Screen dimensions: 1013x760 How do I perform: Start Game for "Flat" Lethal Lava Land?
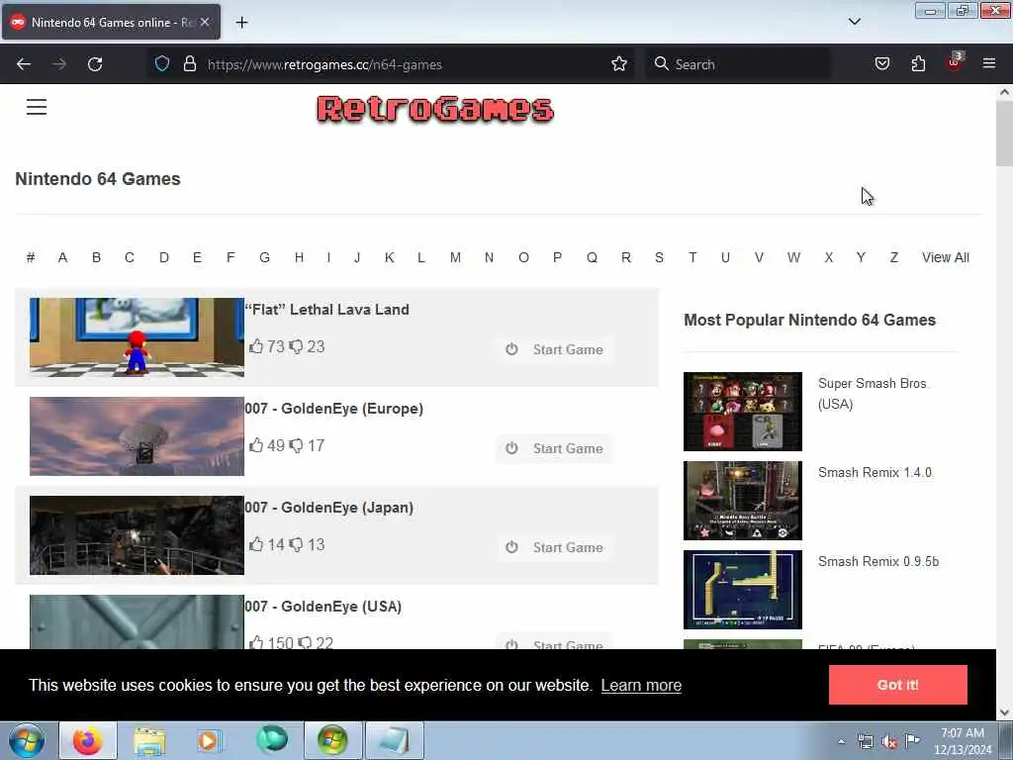[555, 349]
